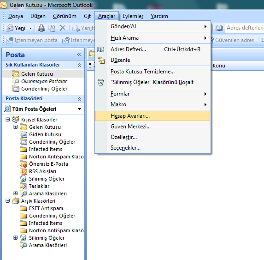Open the Görünüm menu
The image size is (264, 260).
click(x=65, y=16)
